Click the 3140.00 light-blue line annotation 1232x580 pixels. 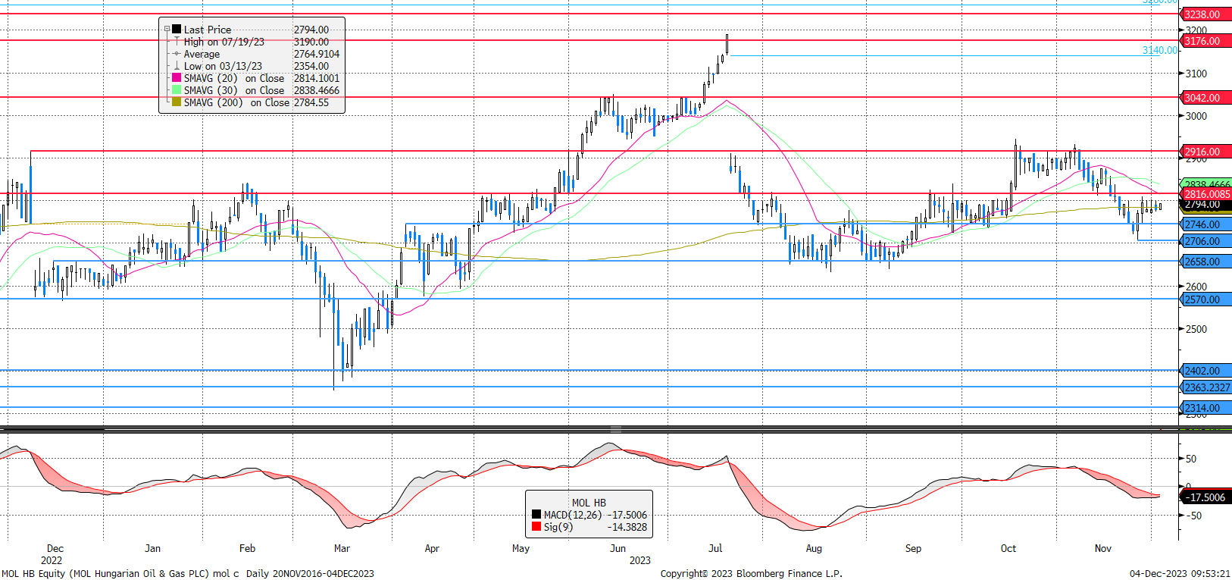[1160, 50]
